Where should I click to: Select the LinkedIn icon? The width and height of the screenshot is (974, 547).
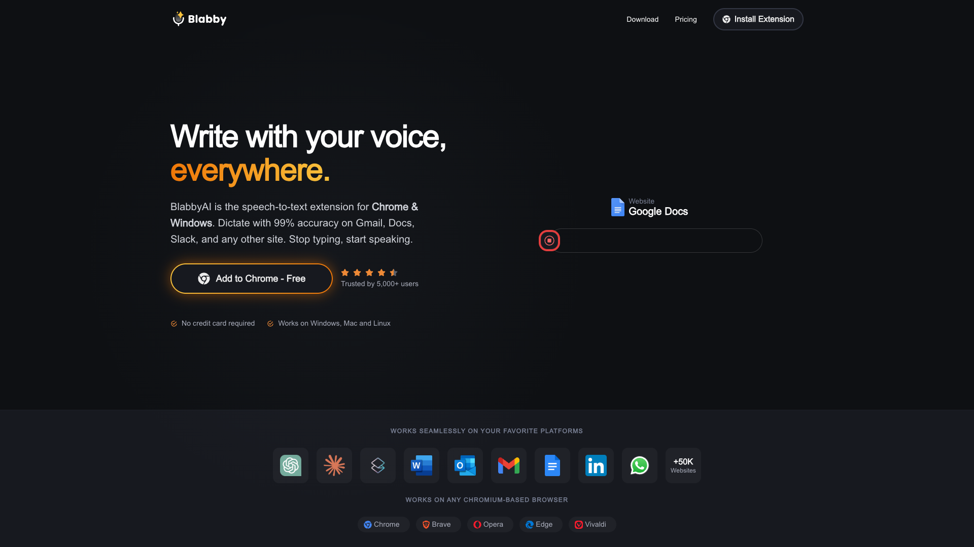[596, 465]
